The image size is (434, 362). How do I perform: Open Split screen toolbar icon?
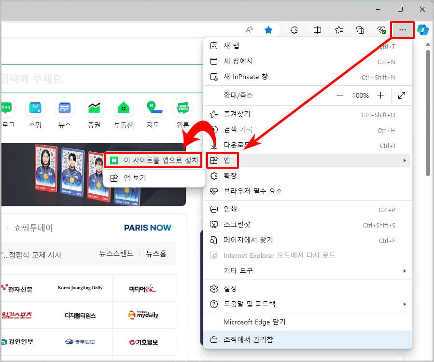point(317,30)
